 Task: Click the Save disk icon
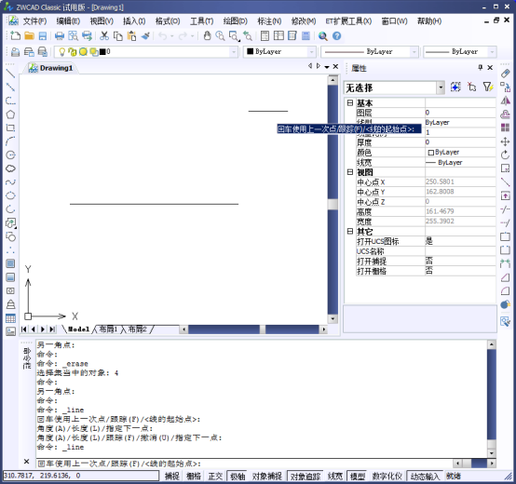(x=43, y=36)
